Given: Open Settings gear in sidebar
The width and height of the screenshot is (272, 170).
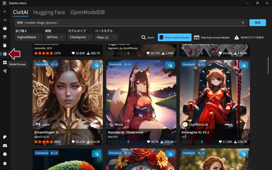Looking at the screenshot, I should [x=5, y=163].
